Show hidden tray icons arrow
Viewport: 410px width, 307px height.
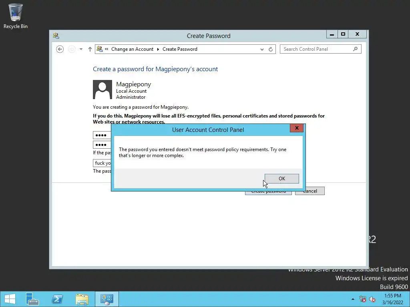pos(353,299)
